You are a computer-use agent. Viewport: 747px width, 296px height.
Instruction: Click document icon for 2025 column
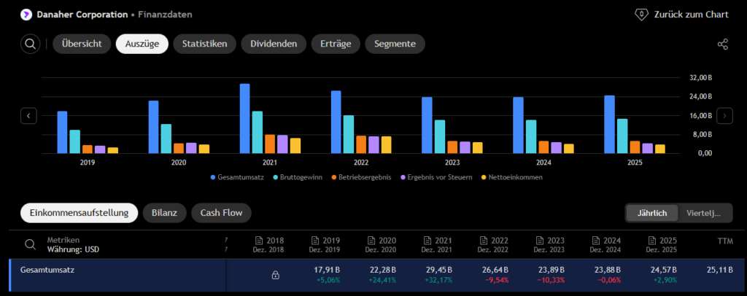click(x=652, y=241)
